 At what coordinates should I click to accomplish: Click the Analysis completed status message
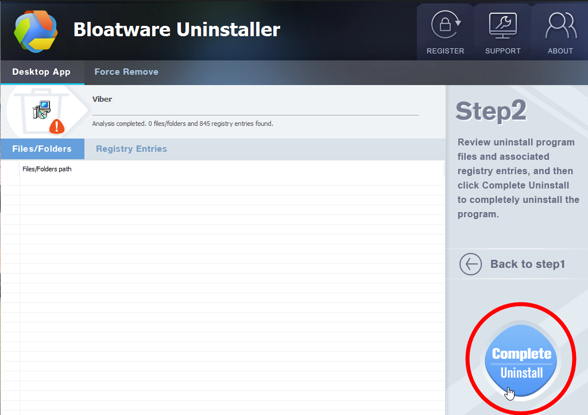[183, 124]
